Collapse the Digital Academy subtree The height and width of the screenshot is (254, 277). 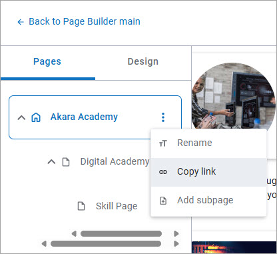(x=51, y=162)
